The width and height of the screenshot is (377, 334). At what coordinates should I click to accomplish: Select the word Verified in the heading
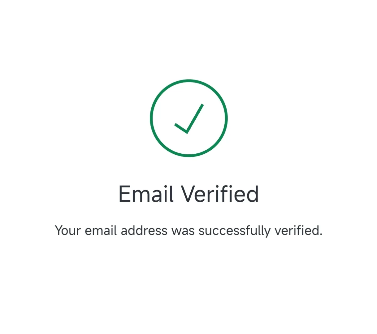(220, 194)
